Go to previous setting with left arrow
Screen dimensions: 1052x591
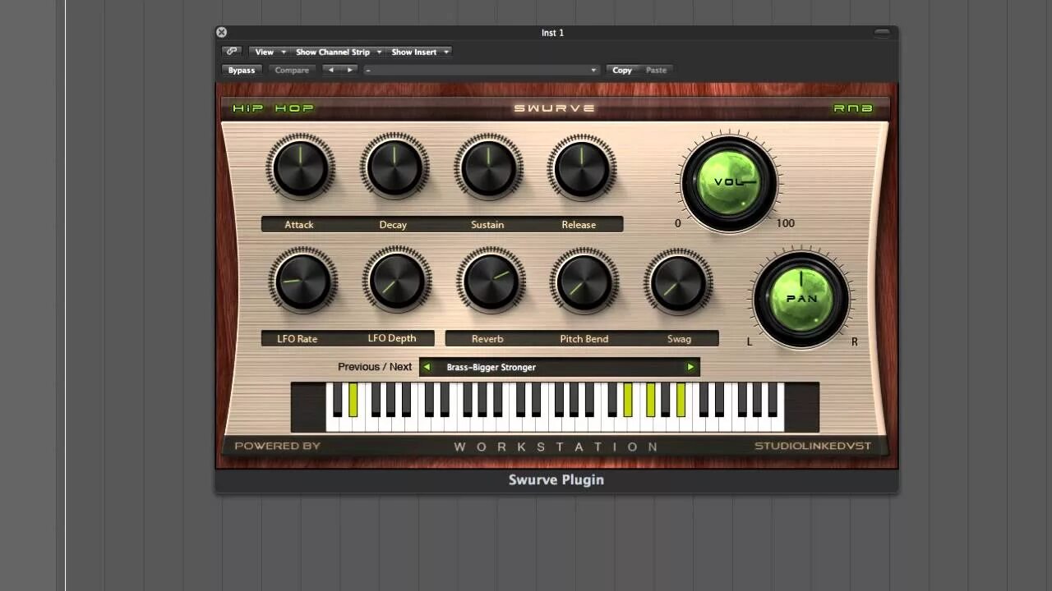pyautogui.click(x=331, y=70)
